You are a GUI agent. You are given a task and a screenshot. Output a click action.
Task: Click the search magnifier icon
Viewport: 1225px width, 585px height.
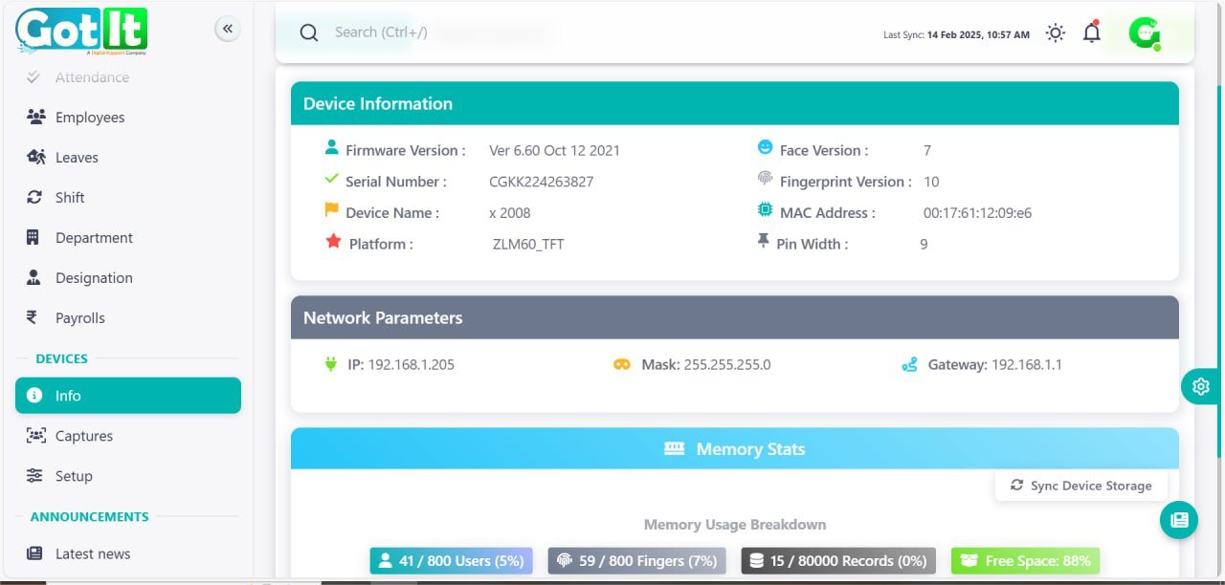(x=309, y=32)
